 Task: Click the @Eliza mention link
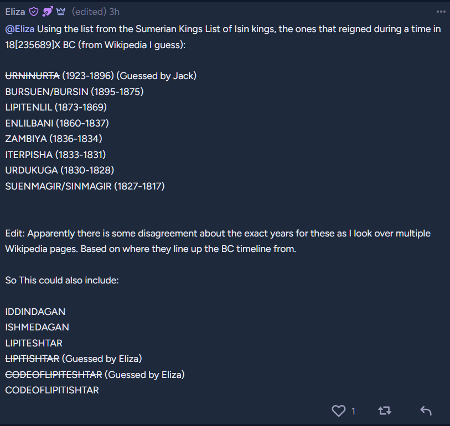tap(20, 29)
